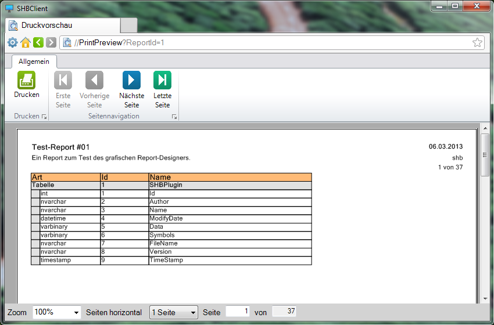
Task: Click the scrollbar down arrow
Action: click(485, 299)
